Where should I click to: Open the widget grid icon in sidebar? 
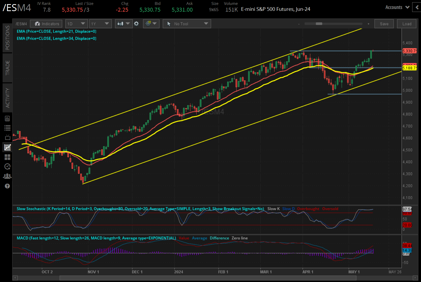tap(7, 157)
